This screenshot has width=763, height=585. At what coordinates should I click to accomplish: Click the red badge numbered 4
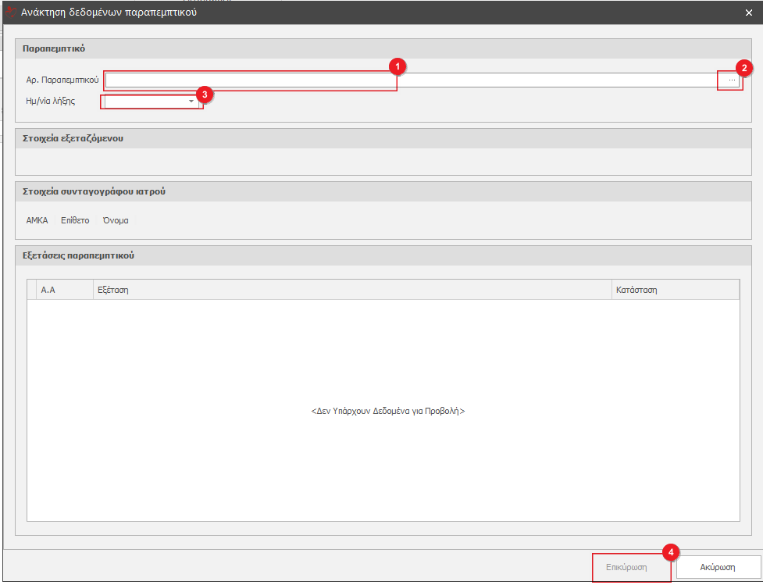point(670,552)
